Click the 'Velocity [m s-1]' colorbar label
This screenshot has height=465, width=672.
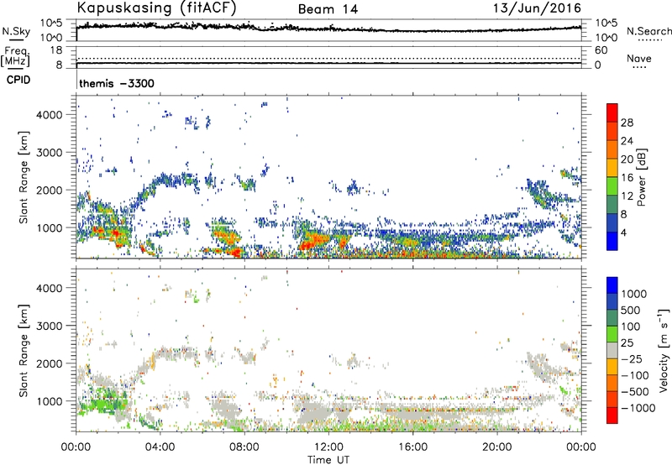[x=664, y=350]
